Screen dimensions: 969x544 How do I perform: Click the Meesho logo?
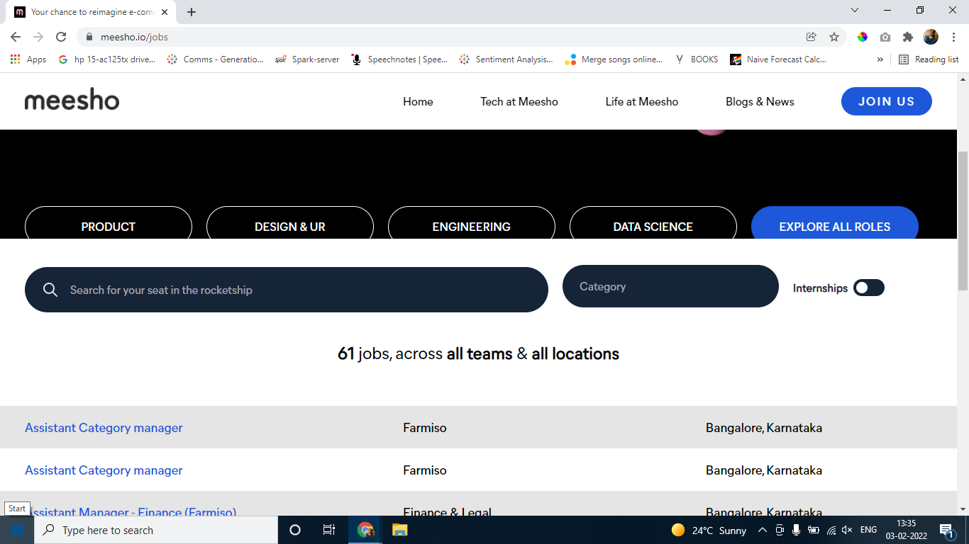(72, 101)
